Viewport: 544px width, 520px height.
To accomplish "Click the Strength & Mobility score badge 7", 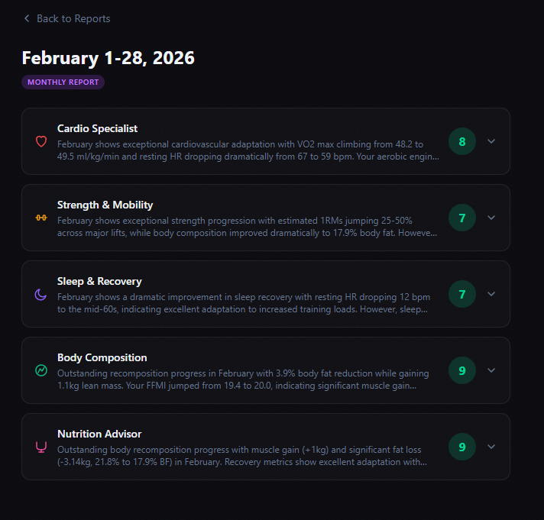I will [462, 218].
